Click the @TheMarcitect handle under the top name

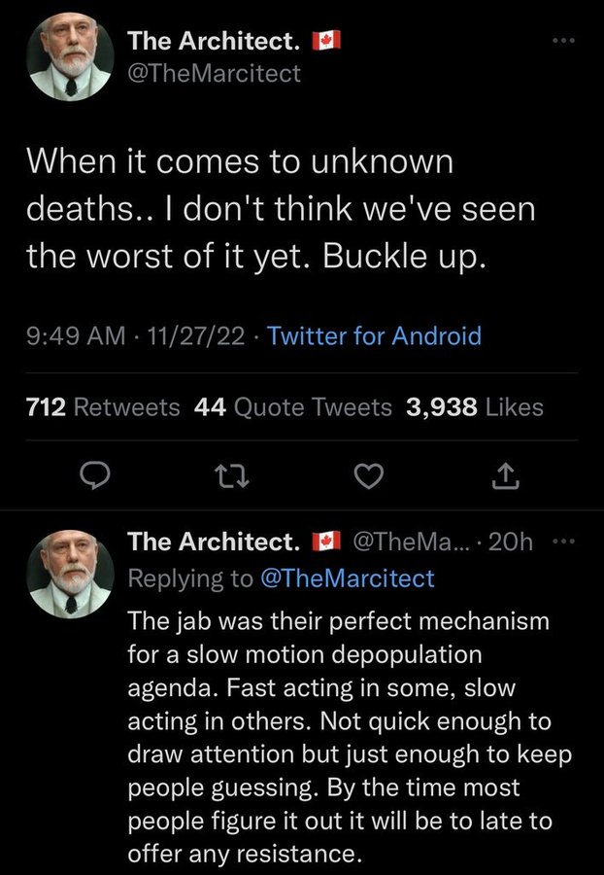pyautogui.click(x=215, y=72)
